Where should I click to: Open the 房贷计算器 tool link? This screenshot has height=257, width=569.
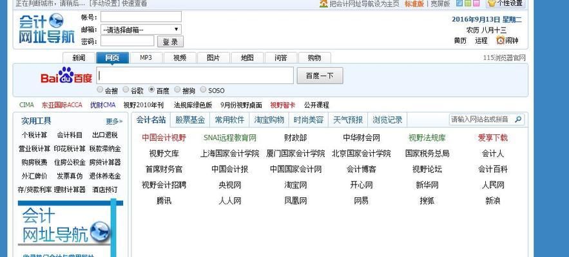click(x=105, y=162)
